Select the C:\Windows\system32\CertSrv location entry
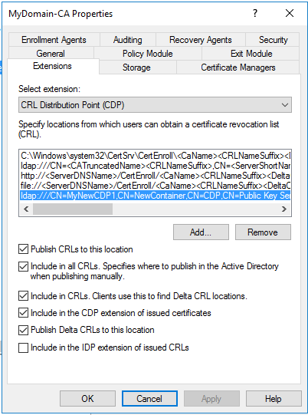The height and width of the screenshot is (415, 308). 156,156
